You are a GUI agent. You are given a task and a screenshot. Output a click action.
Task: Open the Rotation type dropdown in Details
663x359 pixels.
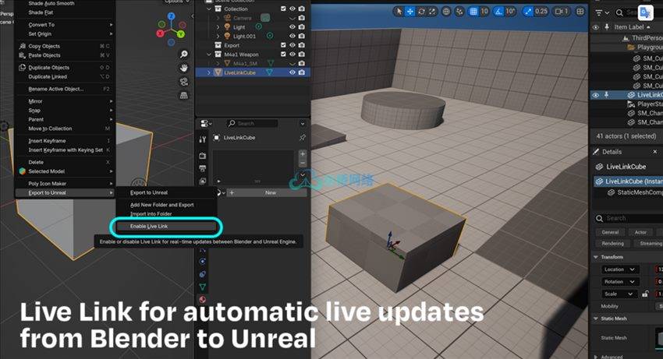point(620,282)
